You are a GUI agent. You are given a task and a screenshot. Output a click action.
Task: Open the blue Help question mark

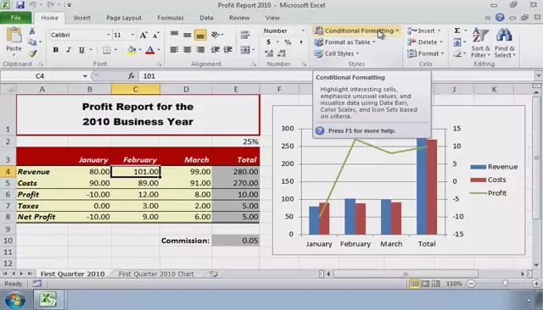[x=500, y=17]
